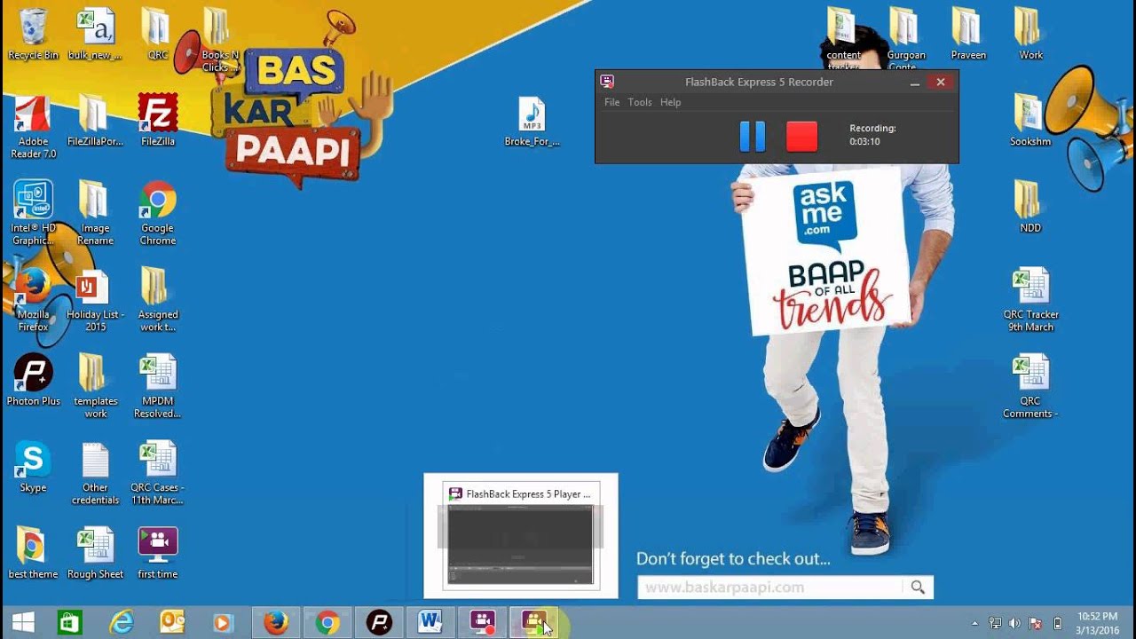The image size is (1136, 639).
Task: Switch to Microsoft Word in the taskbar
Action: (x=430, y=623)
